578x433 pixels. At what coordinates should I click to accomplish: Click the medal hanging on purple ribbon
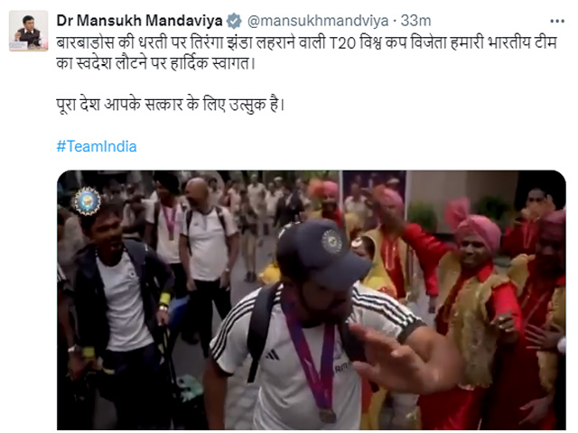pyautogui.click(x=327, y=415)
